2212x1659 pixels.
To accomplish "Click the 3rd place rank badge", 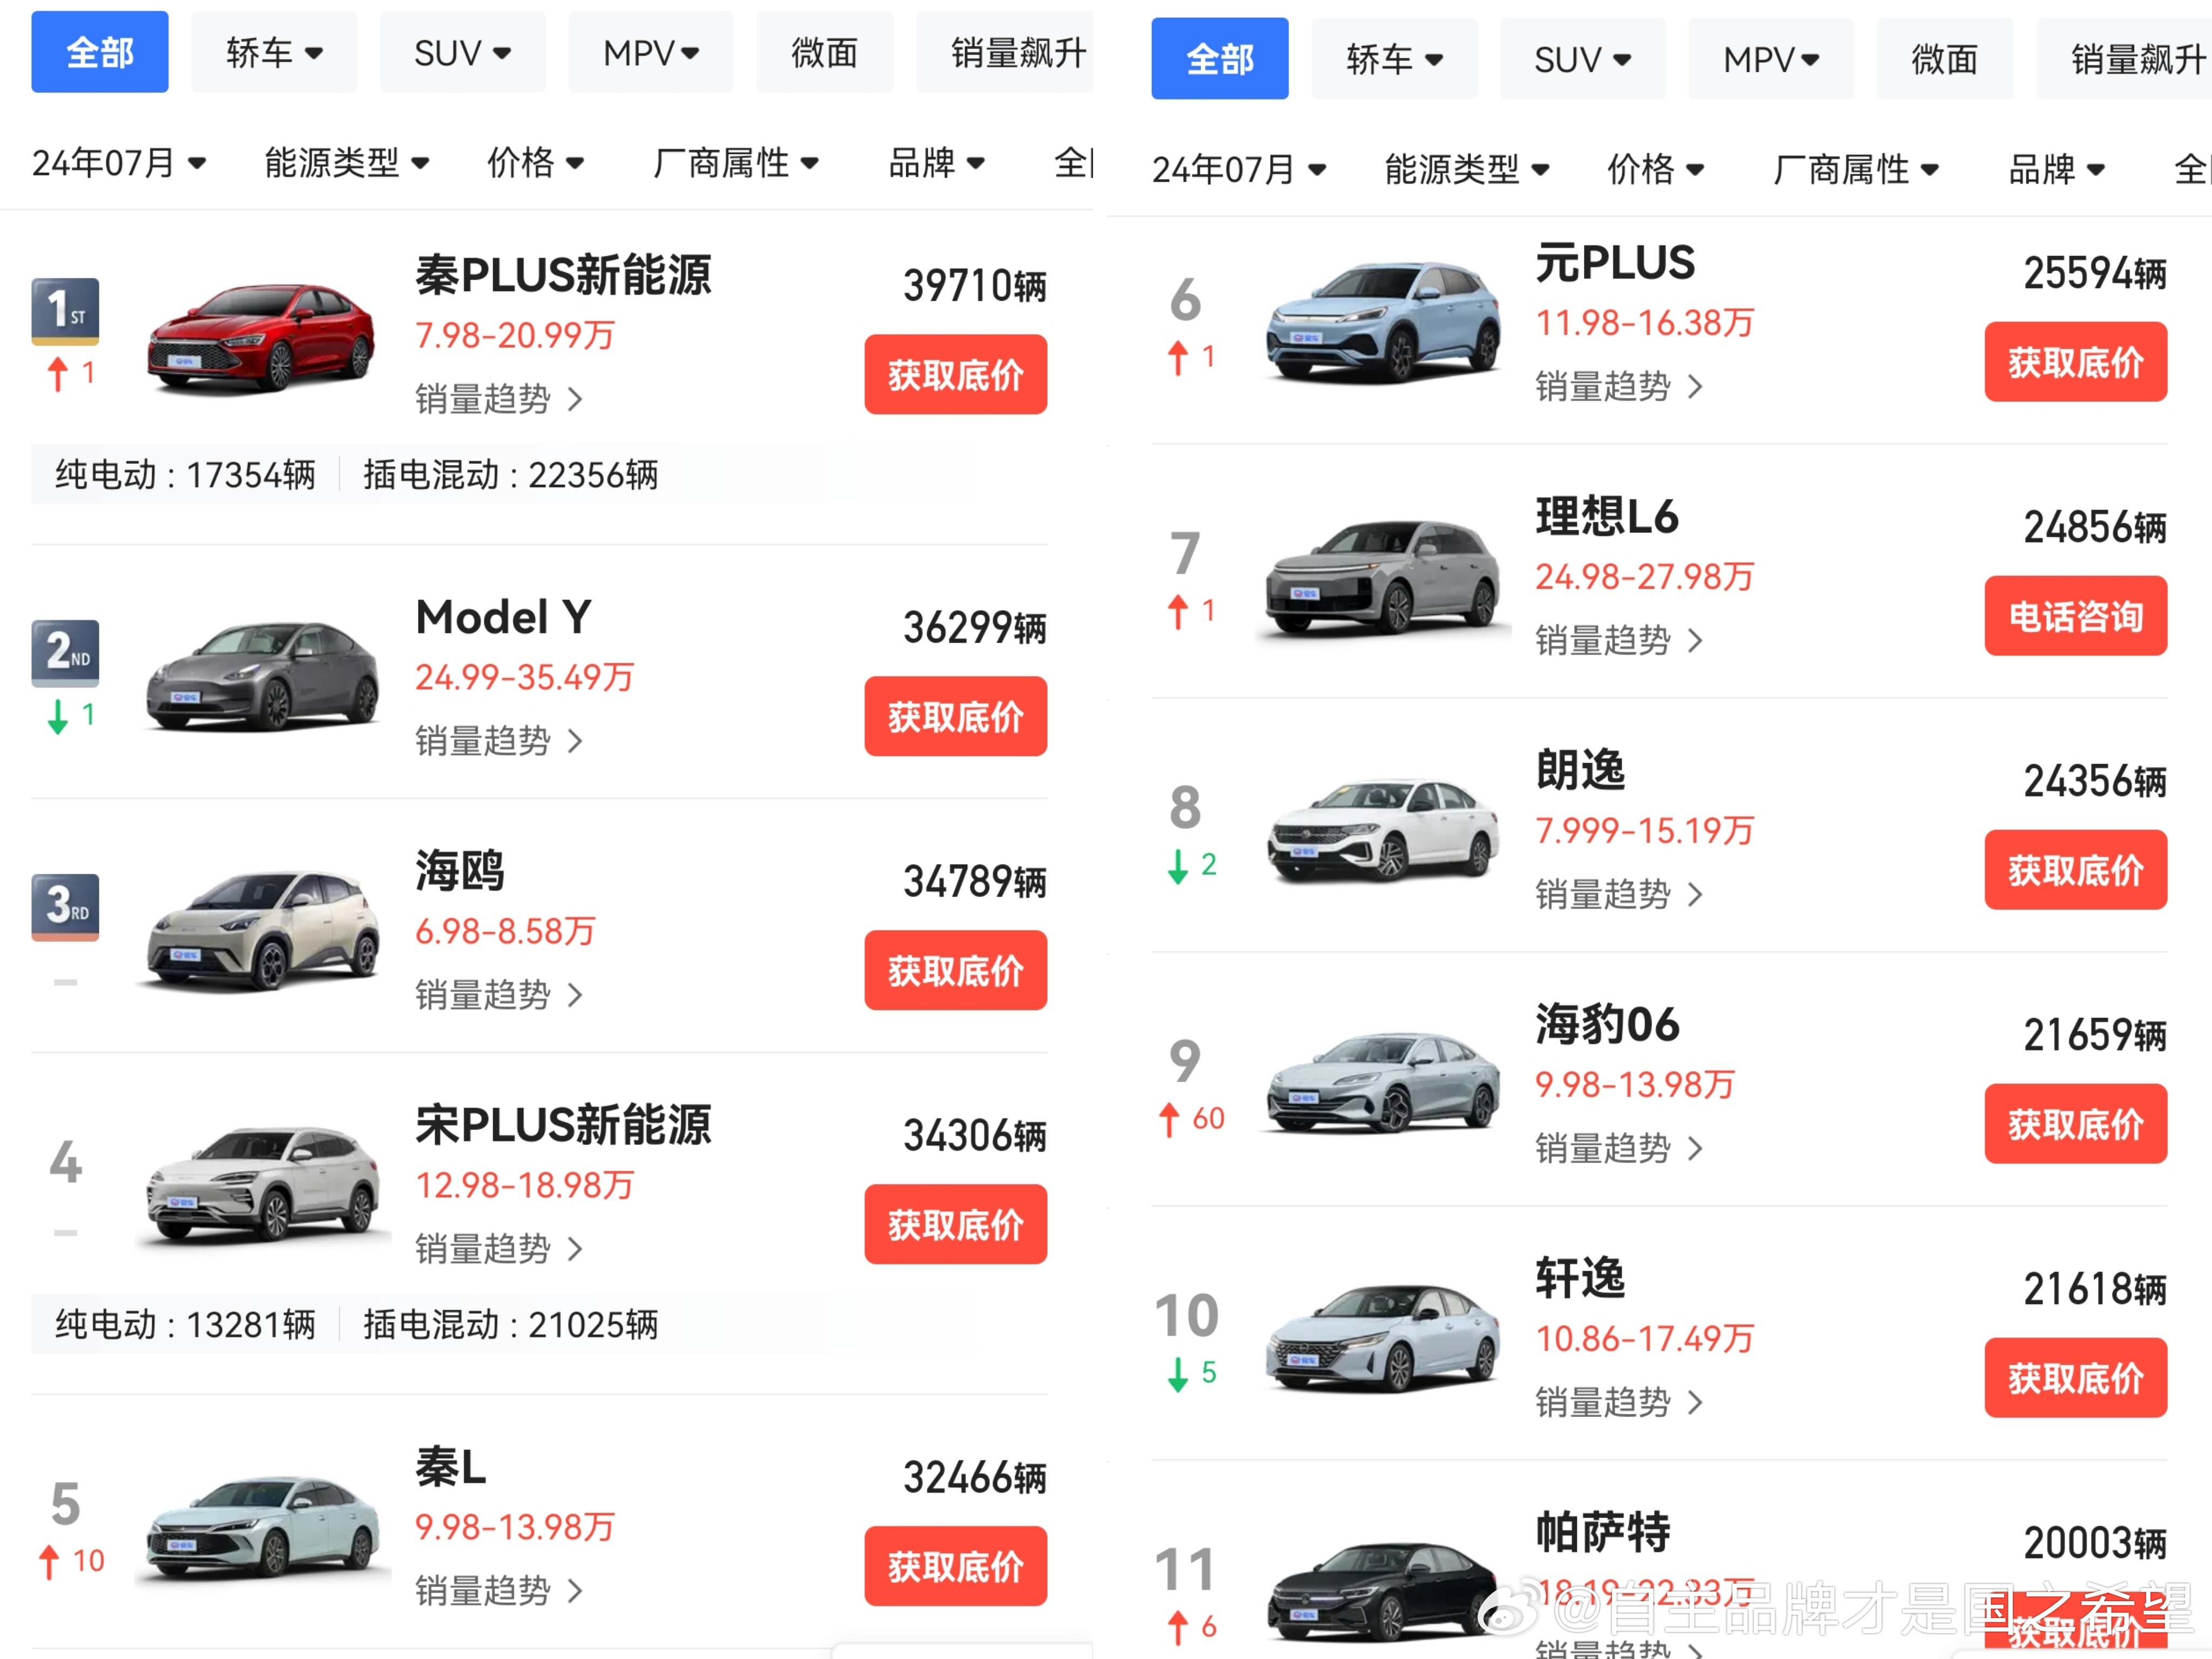I will tap(65, 907).
